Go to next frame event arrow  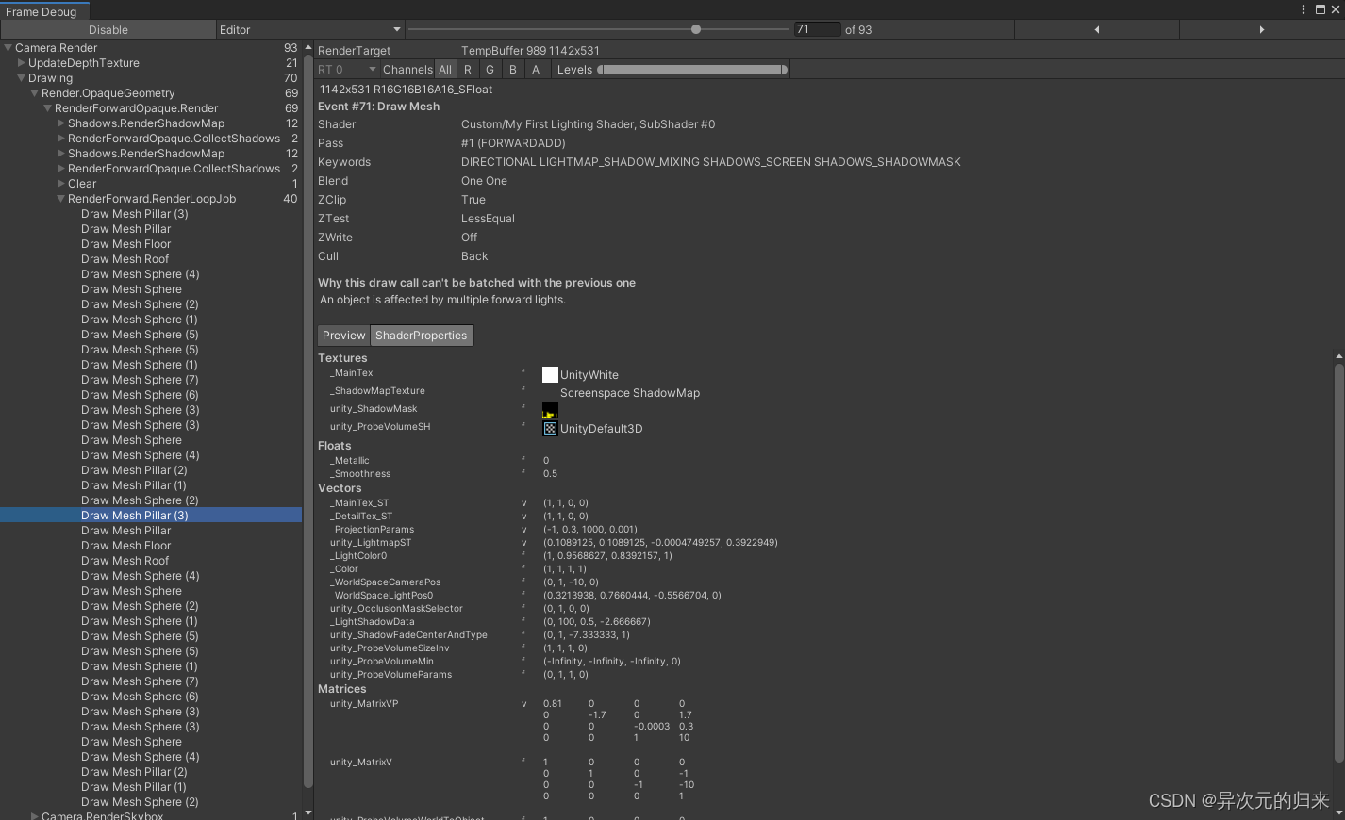coord(1261,30)
